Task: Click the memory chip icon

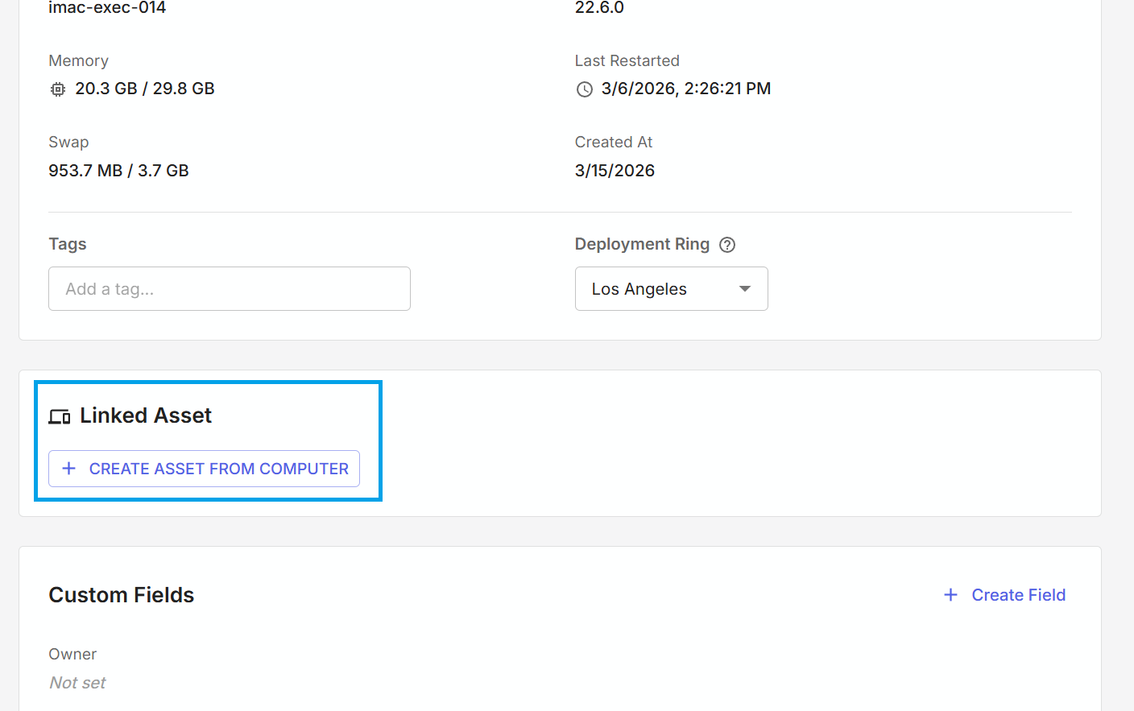Action: 58,89
